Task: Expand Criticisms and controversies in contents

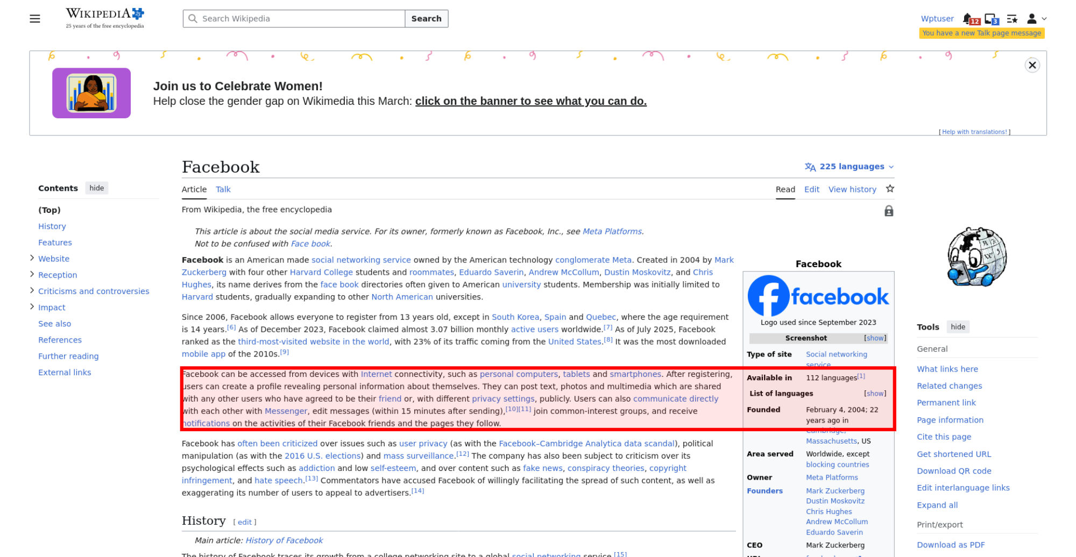Action: 32,291
